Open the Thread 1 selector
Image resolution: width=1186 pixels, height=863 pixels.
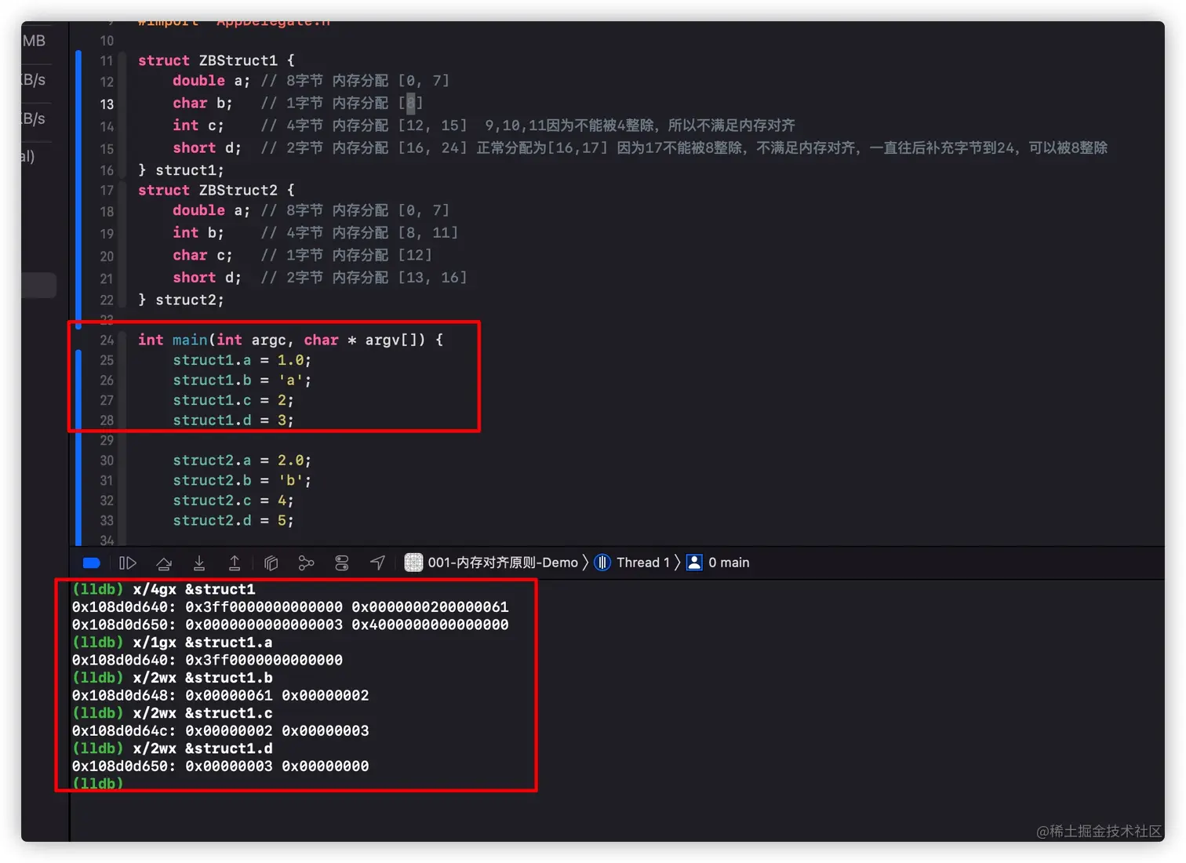coord(643,563)
